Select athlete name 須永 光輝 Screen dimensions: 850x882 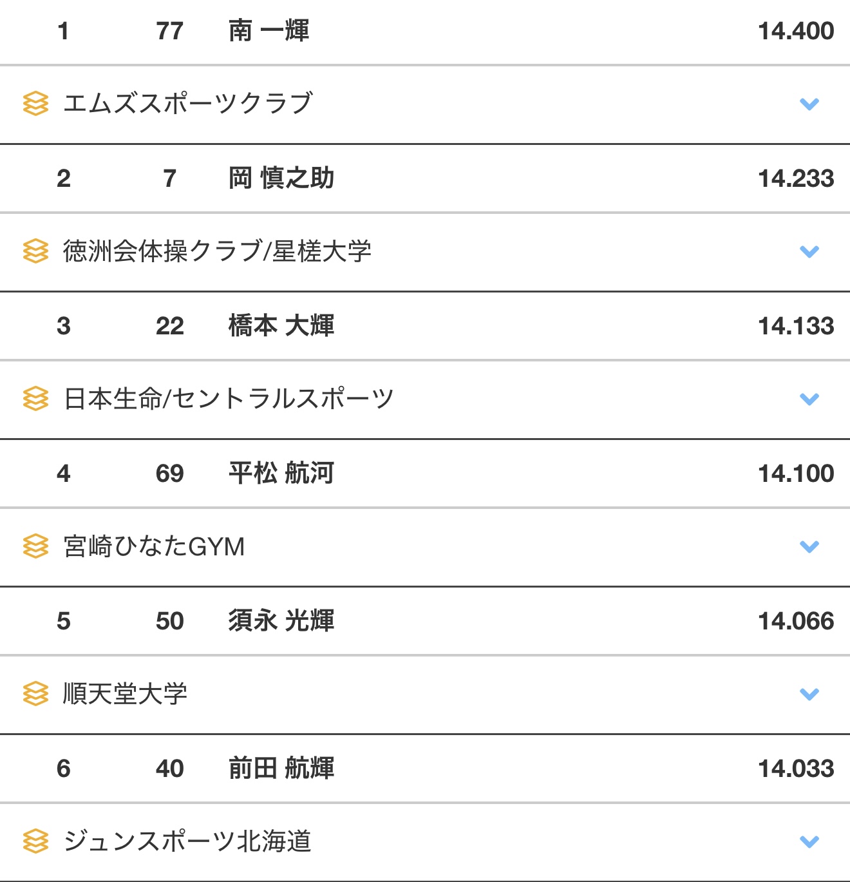[281, 621]
